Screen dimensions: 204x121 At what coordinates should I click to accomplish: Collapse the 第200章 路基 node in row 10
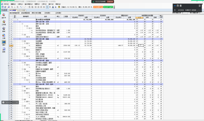[20, 39]
